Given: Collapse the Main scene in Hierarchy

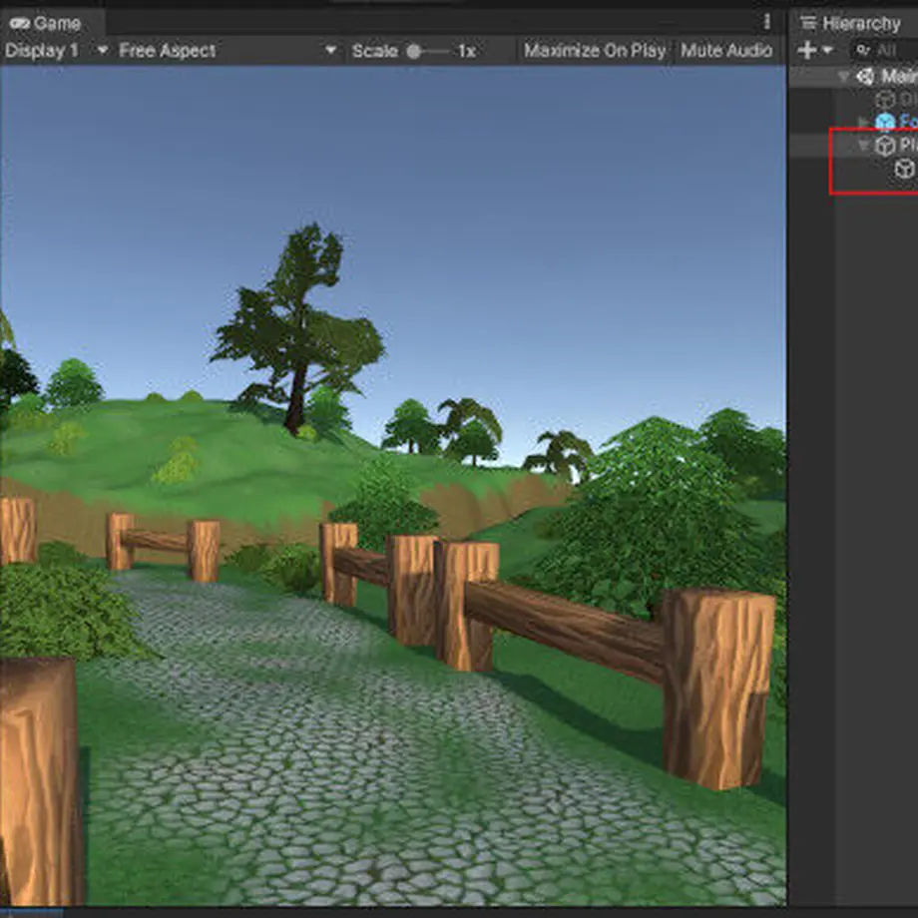Looking at the screenshot, I should [x=843, y=76].
